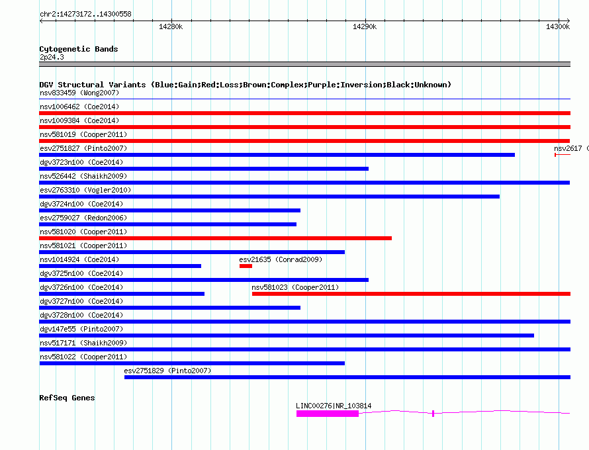Click the 2p24.3 cytogenetic band label
The width and height of the screenshot is (589, 450).
[52, 57]
